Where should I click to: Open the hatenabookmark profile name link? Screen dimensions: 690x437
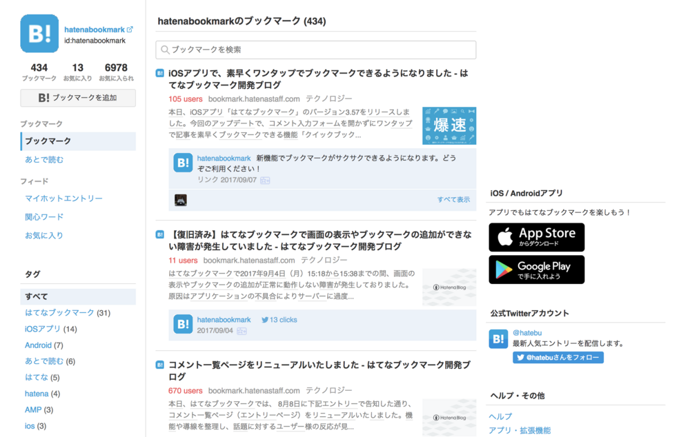95,30
